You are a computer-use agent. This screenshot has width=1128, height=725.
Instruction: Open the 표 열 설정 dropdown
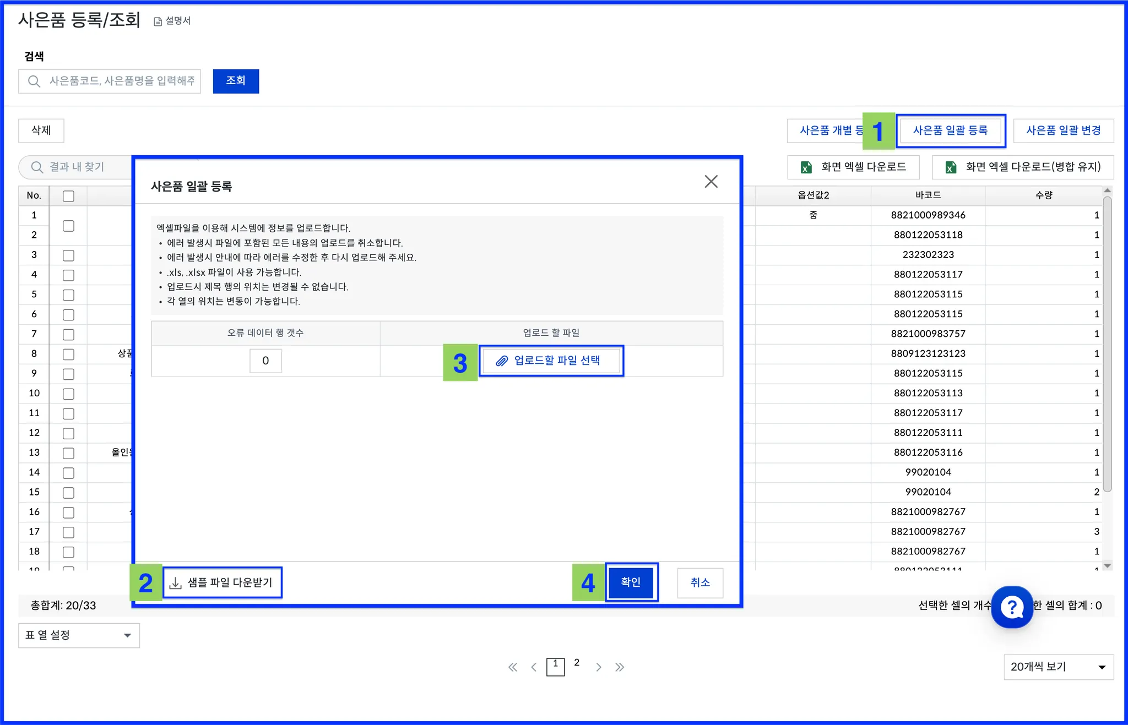tap(79, 635)
